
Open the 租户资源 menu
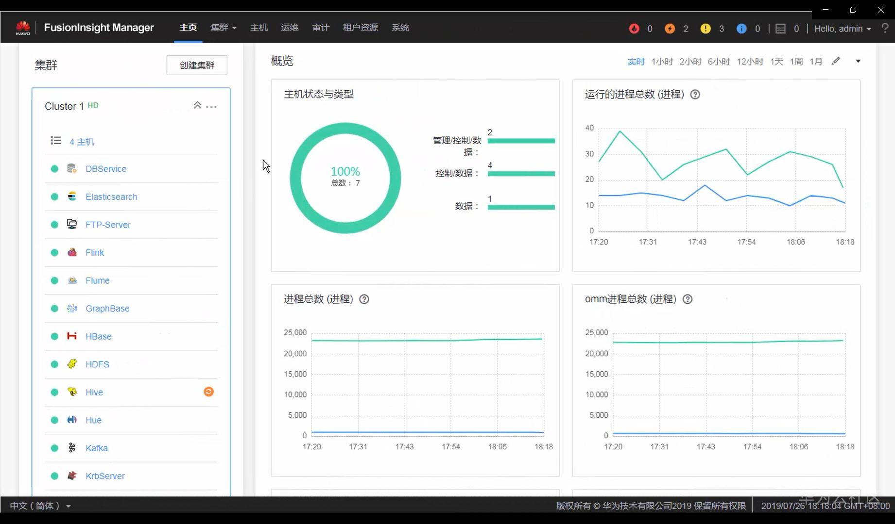pos(361,28)
